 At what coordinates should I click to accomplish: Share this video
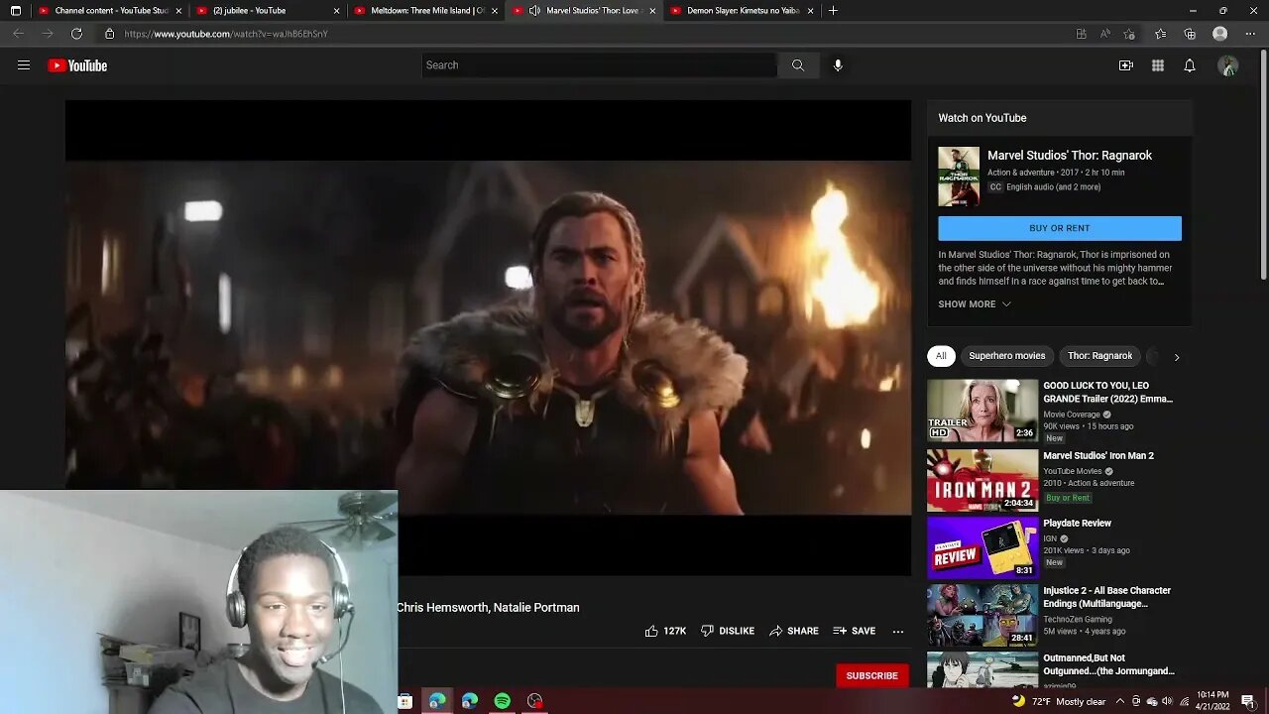[794, 631]
